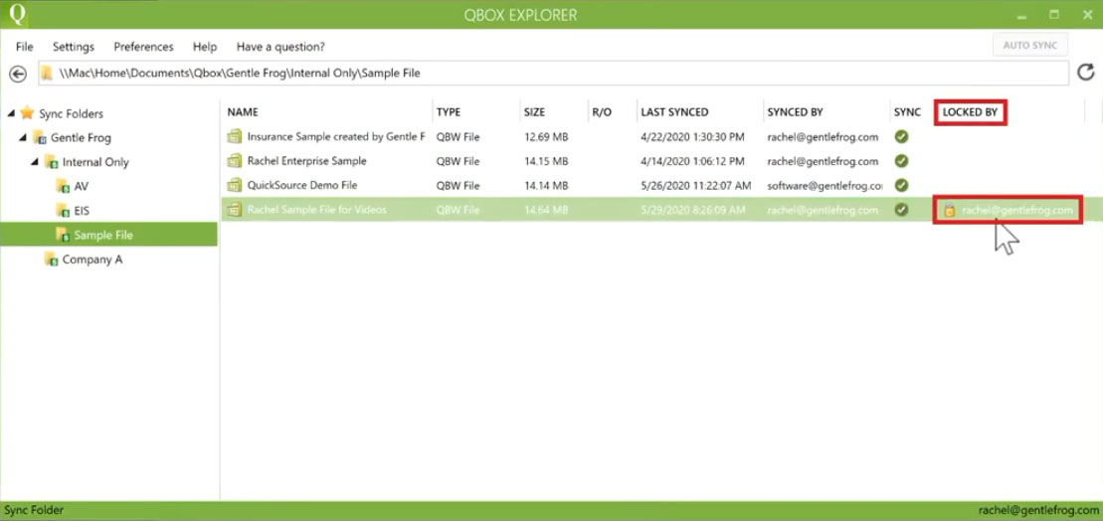The image size is (1103, 521).
Task: Collapse the Gentle Frog folder arrow
Action: point(23,138)
